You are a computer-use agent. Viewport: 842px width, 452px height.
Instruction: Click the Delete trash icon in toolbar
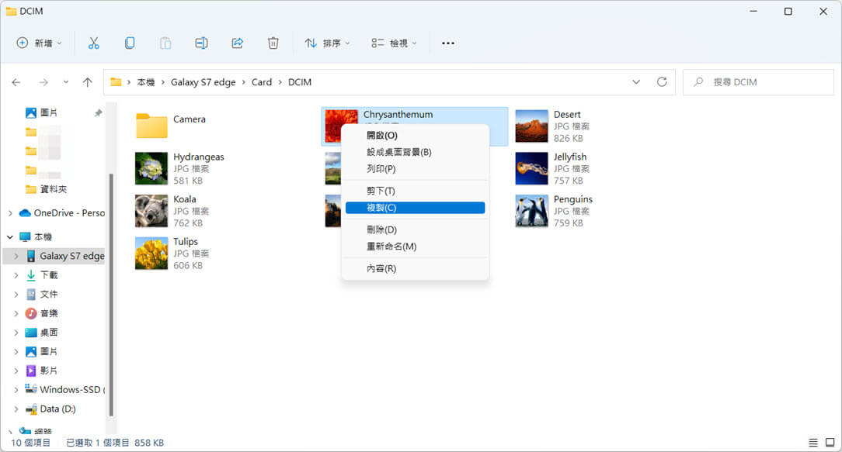point(273,43)
